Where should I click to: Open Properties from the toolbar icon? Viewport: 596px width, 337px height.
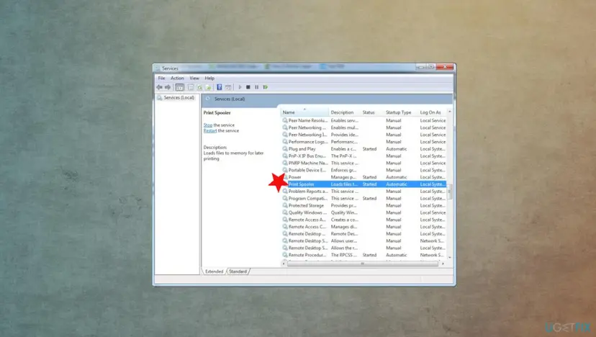coord(191,87)
